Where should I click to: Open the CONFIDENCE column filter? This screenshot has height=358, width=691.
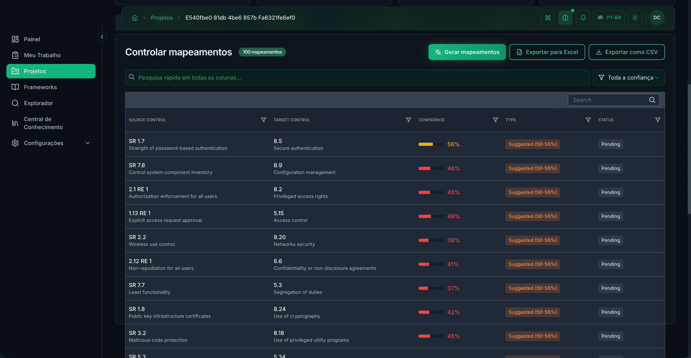496,120
